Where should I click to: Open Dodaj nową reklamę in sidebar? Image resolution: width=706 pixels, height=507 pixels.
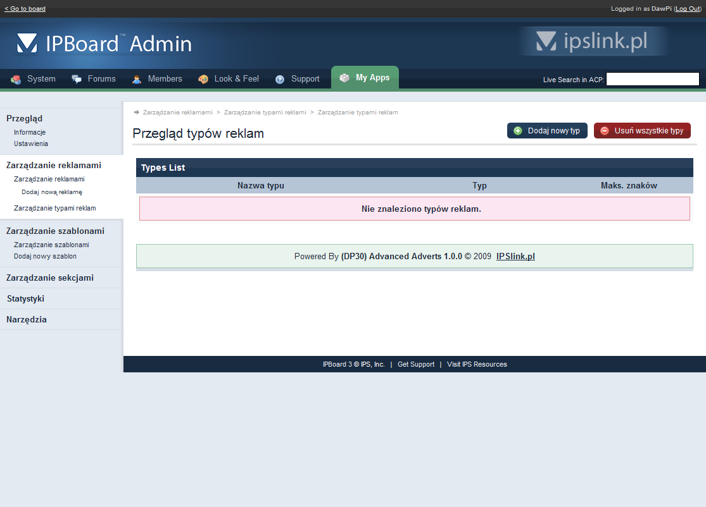click(x=52, y=192)
